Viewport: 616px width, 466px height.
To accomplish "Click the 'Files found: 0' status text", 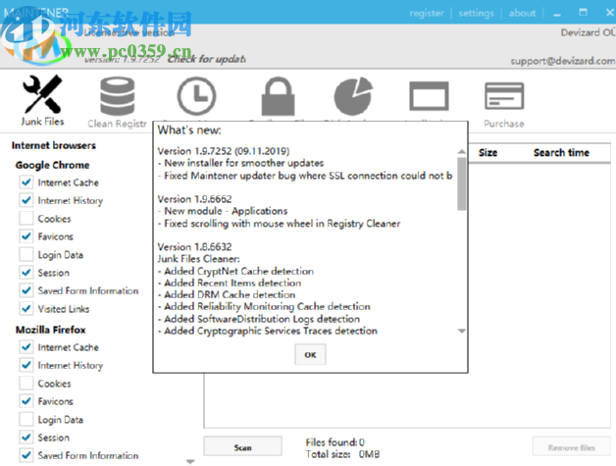I will pyautogui.click(x=335, y=442).
